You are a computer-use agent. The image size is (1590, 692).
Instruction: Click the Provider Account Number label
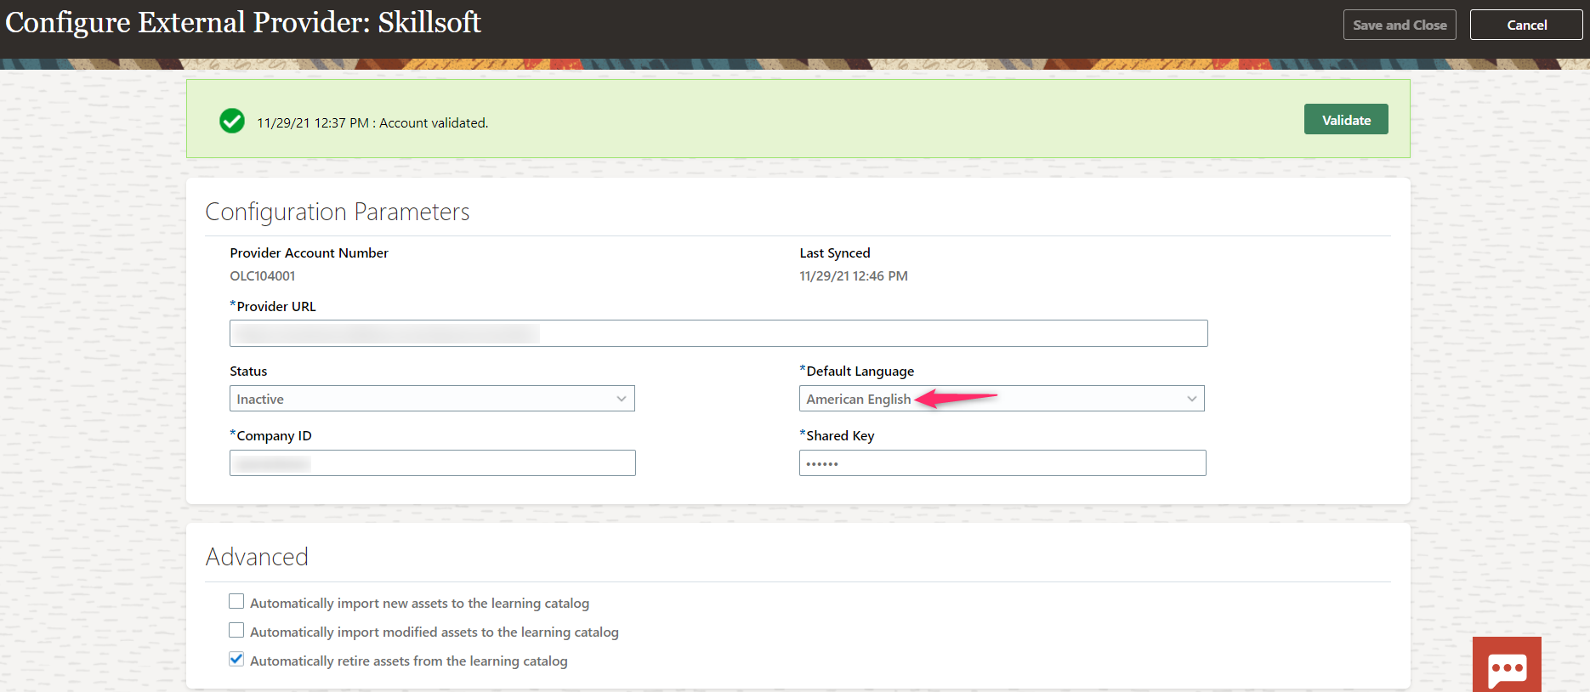[309, 253]
